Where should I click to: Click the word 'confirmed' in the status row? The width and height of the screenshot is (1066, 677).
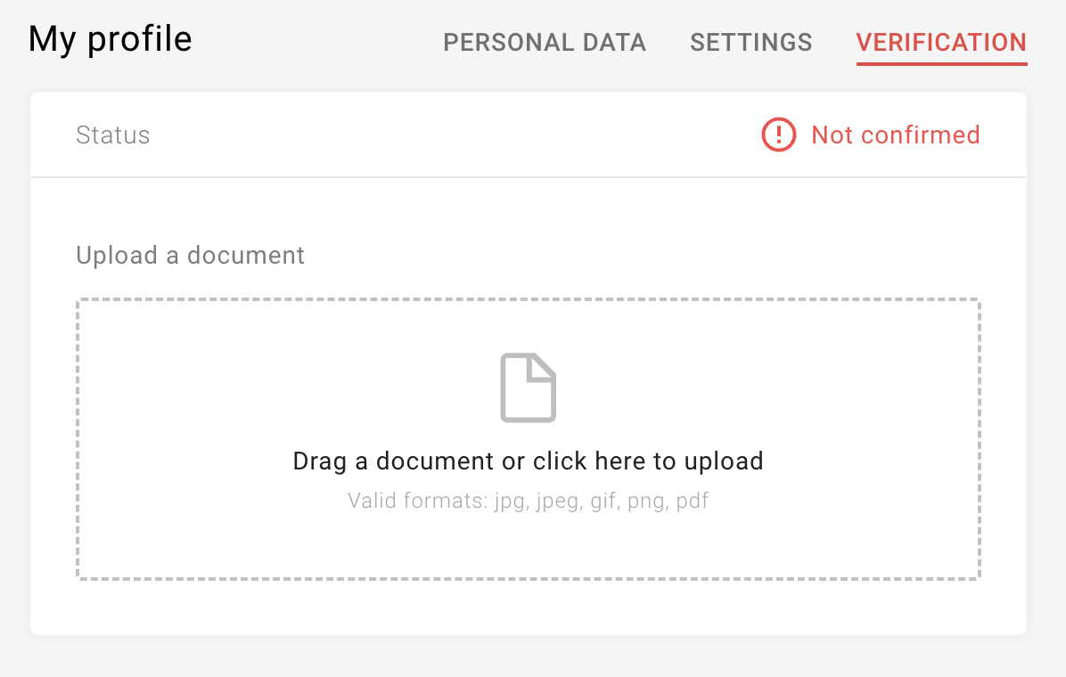pyautogui.click(x=921, y=135)
